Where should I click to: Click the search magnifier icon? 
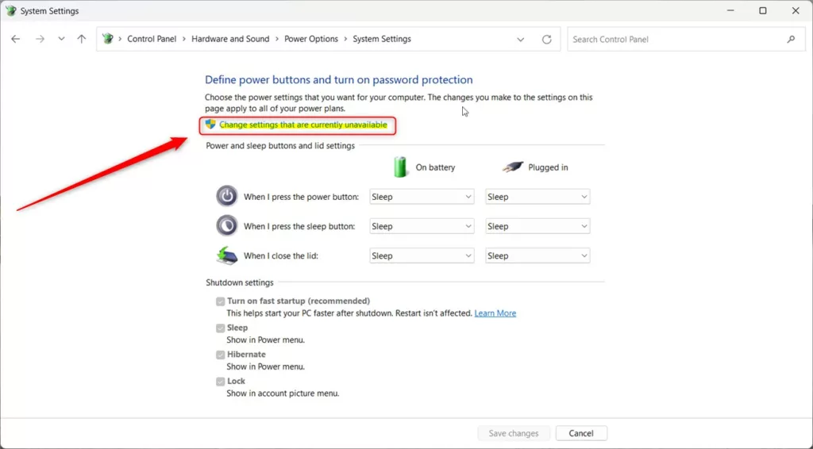[791, 39]
